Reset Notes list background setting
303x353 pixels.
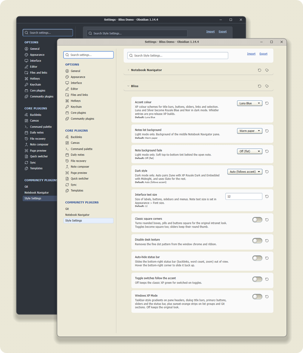pos(267,131)
